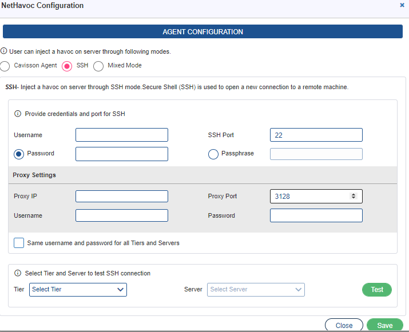409x332 pixels.
Task: Open the Select Tier dropdown
Action: [78, 290]
